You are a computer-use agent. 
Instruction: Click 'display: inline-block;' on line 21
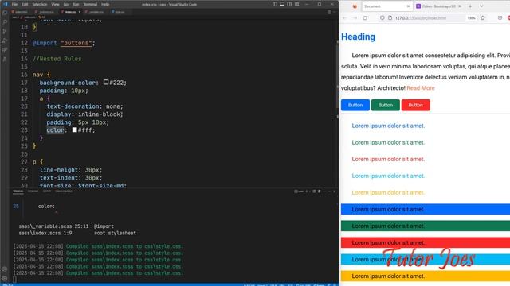pyautogui.click(x=84, y=114)
